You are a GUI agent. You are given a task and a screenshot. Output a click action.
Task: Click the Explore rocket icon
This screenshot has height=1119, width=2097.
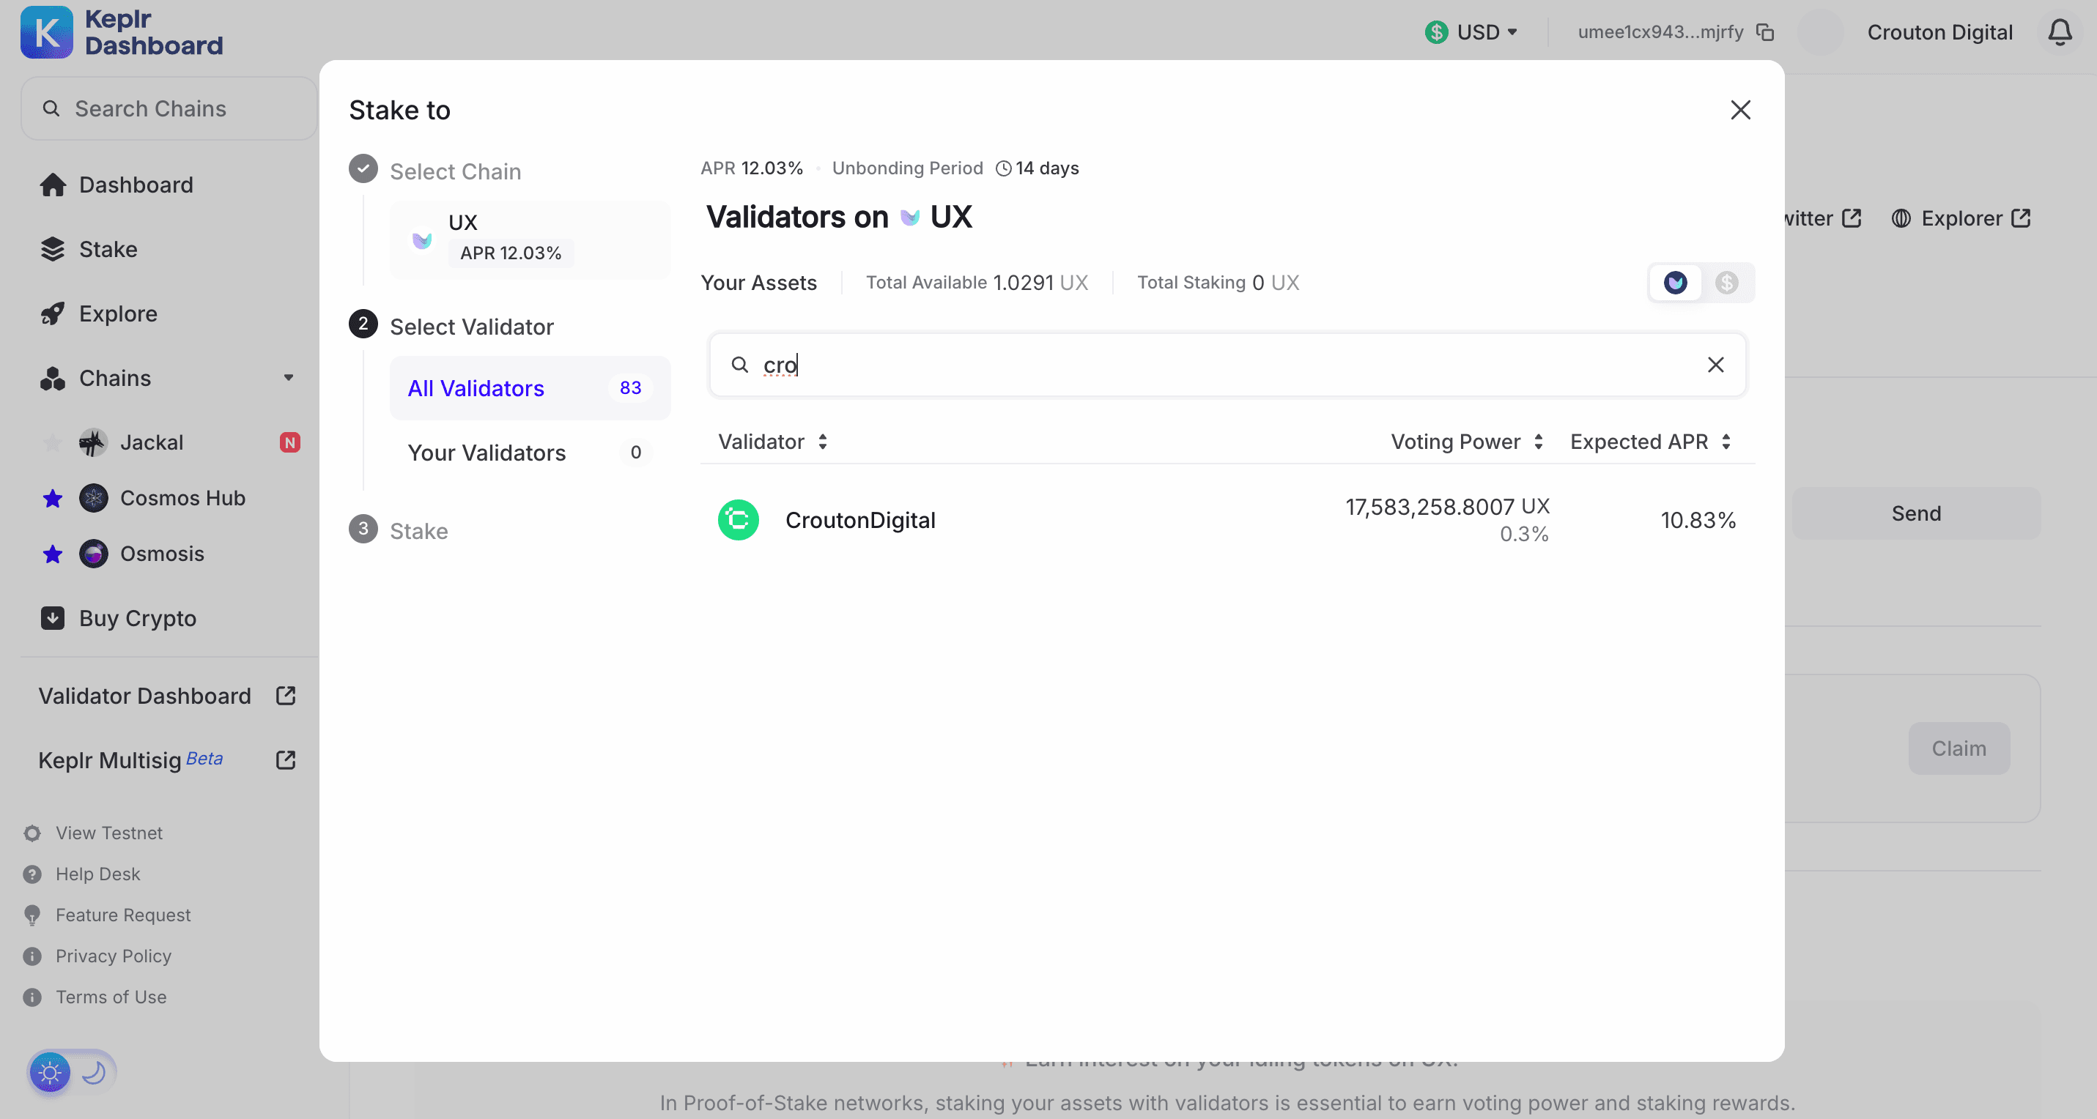click(x=53, y=313)
